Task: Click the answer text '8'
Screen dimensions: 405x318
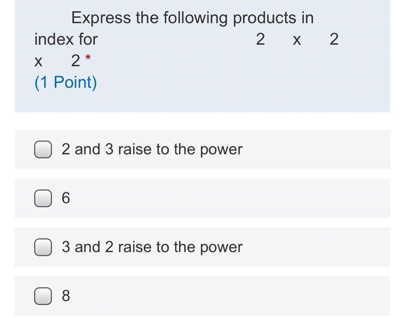Action: (x=66, y=296)
